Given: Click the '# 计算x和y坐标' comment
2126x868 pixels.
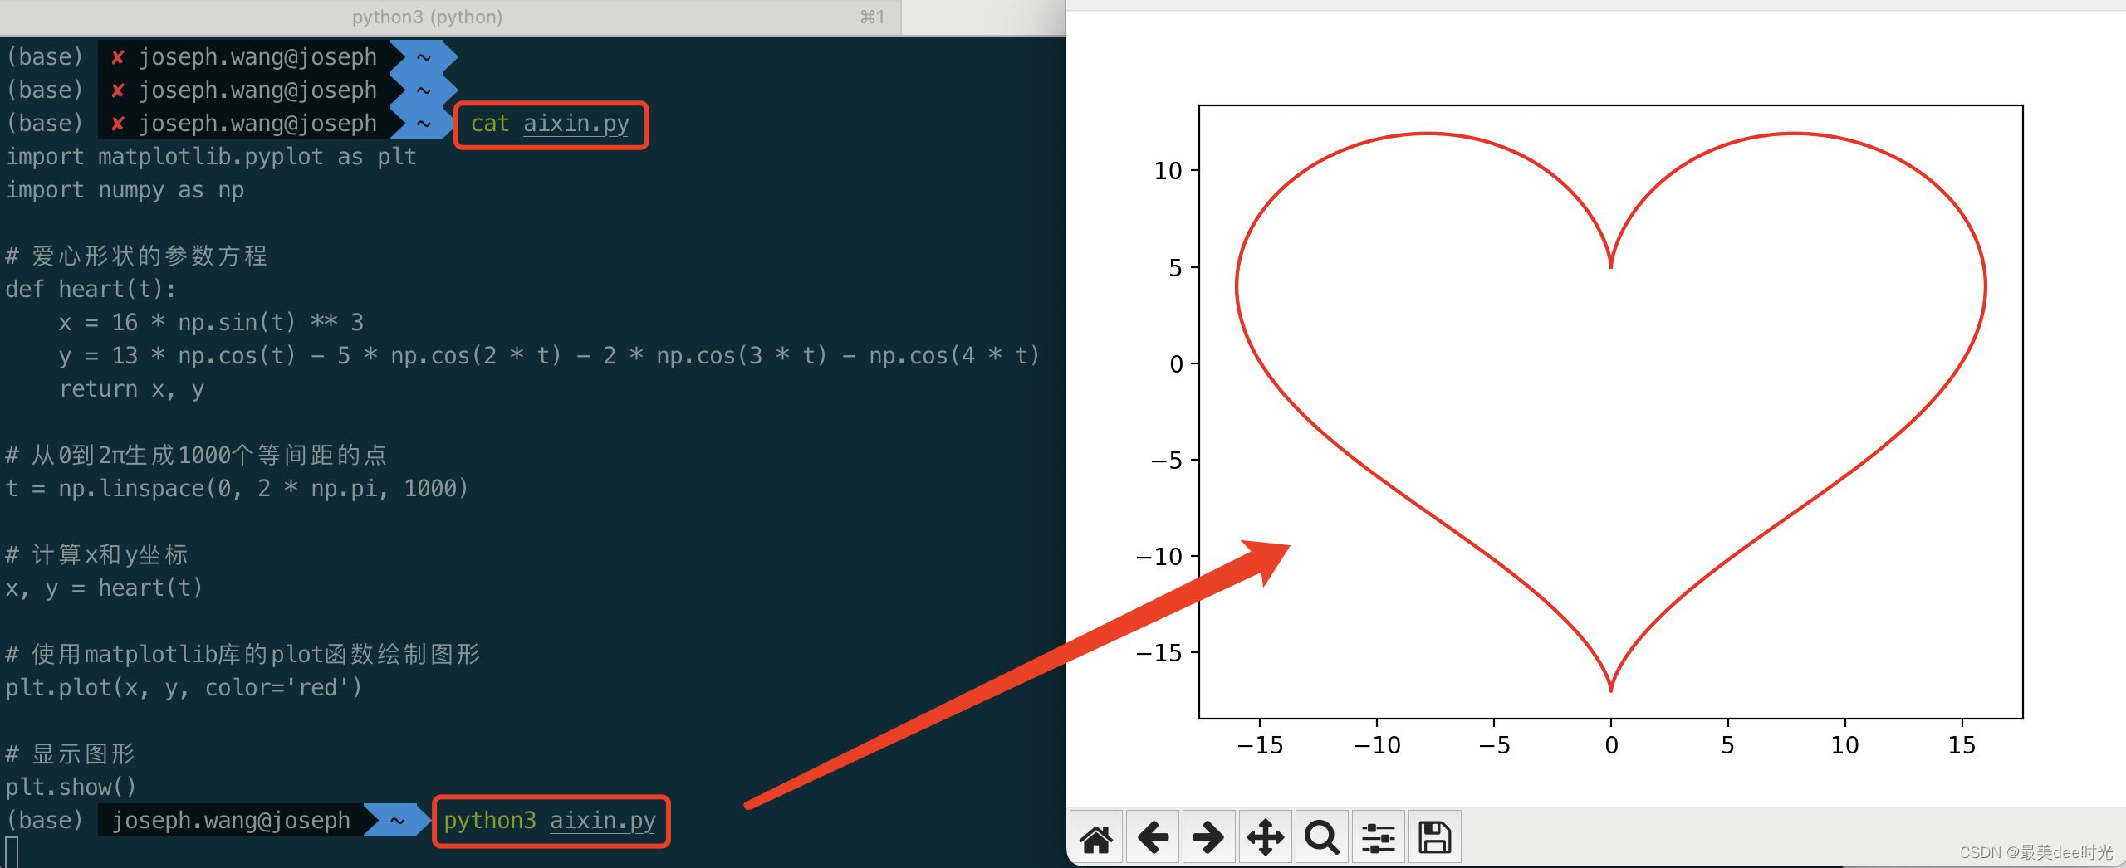Looking at the screenshot, I should [x=97, y=555].
